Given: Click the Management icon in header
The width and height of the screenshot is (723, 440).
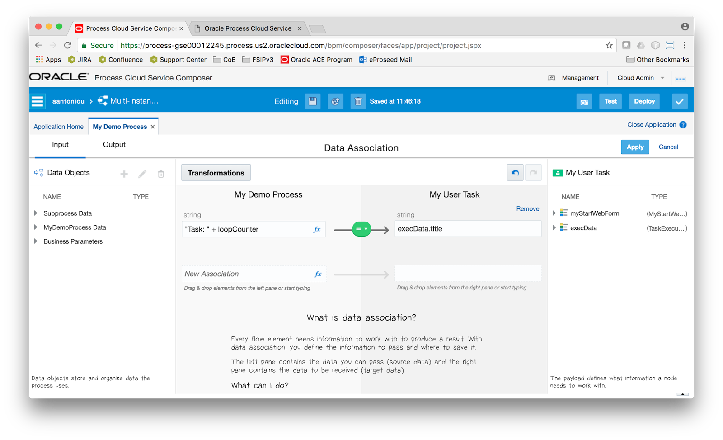Looking at the screenshot, I should (x=552, y=78).
